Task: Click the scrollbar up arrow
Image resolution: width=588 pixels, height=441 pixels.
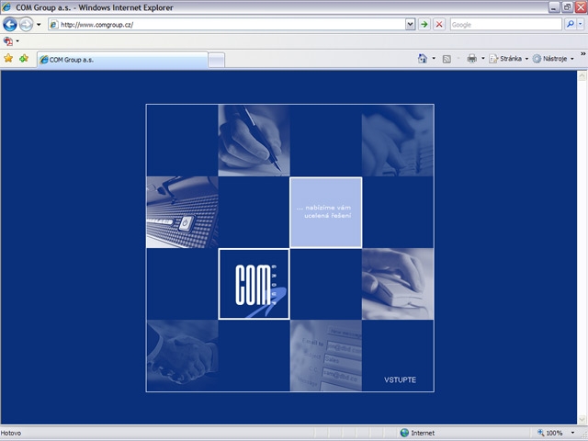Action: (582, 75)
